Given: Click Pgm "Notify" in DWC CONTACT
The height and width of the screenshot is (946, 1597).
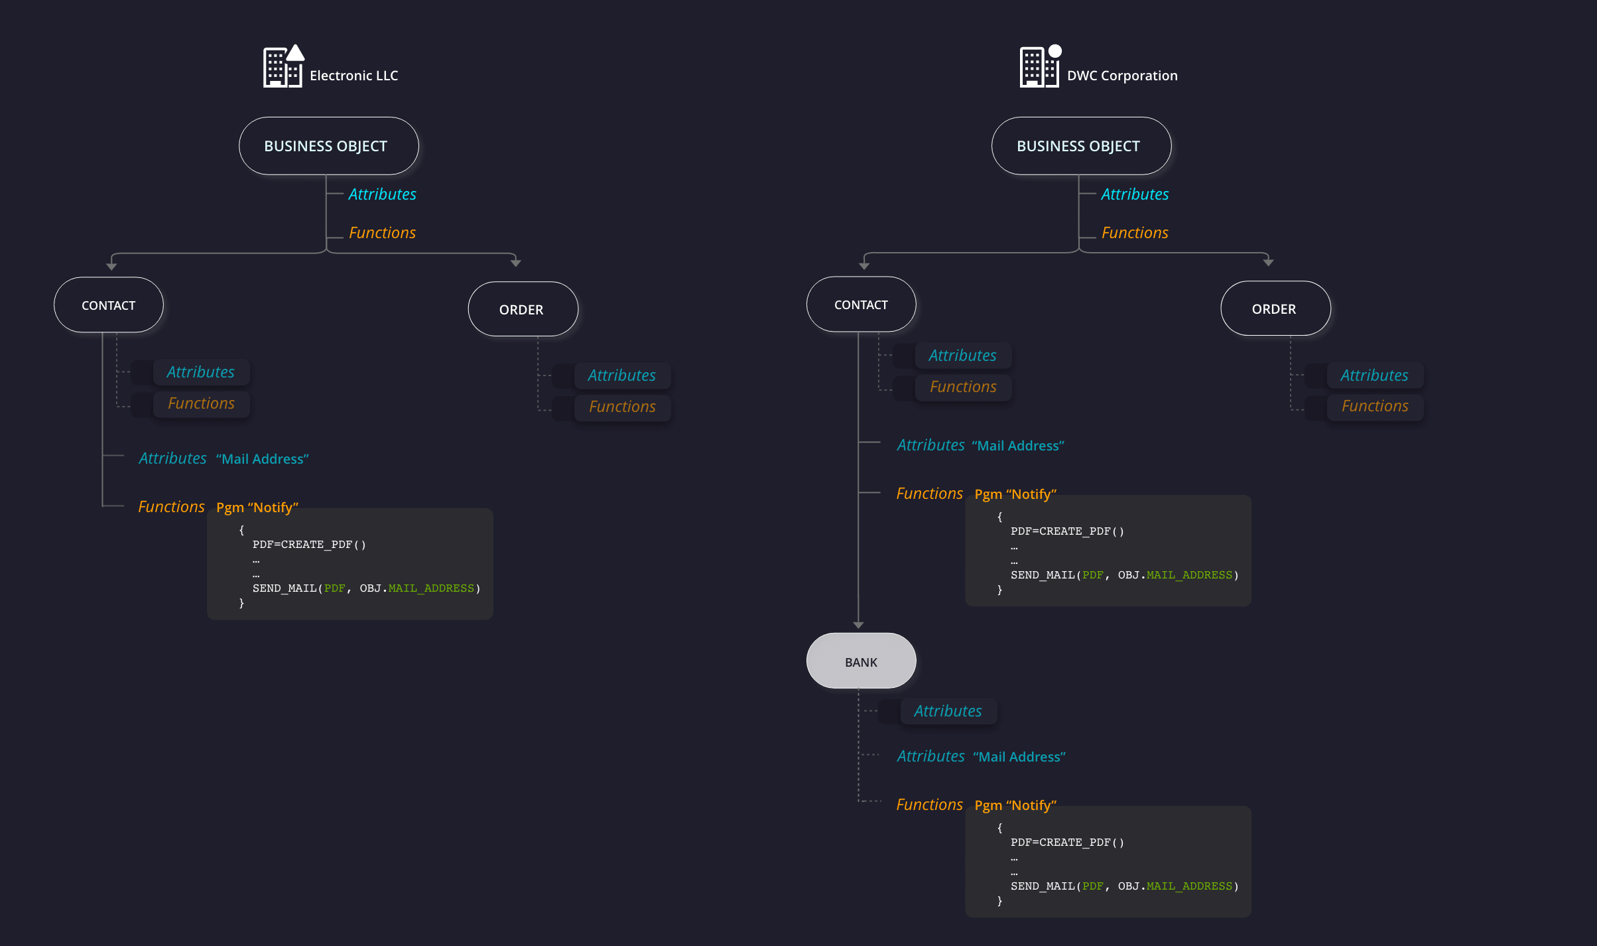Looking at the screenshot, I should click(x=1015, y=494).
